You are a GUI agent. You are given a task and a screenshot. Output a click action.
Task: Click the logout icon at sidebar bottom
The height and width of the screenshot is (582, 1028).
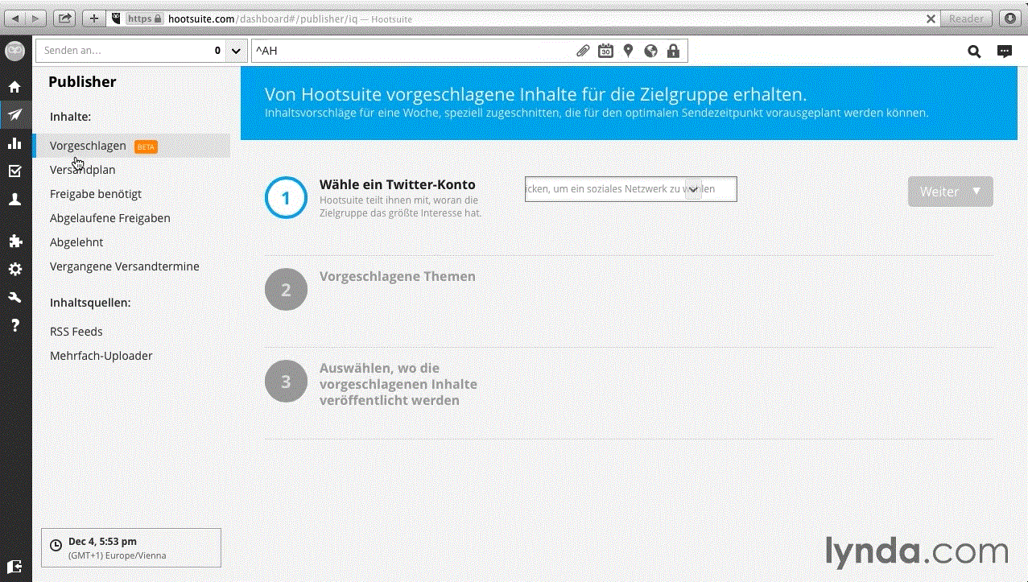14,567
